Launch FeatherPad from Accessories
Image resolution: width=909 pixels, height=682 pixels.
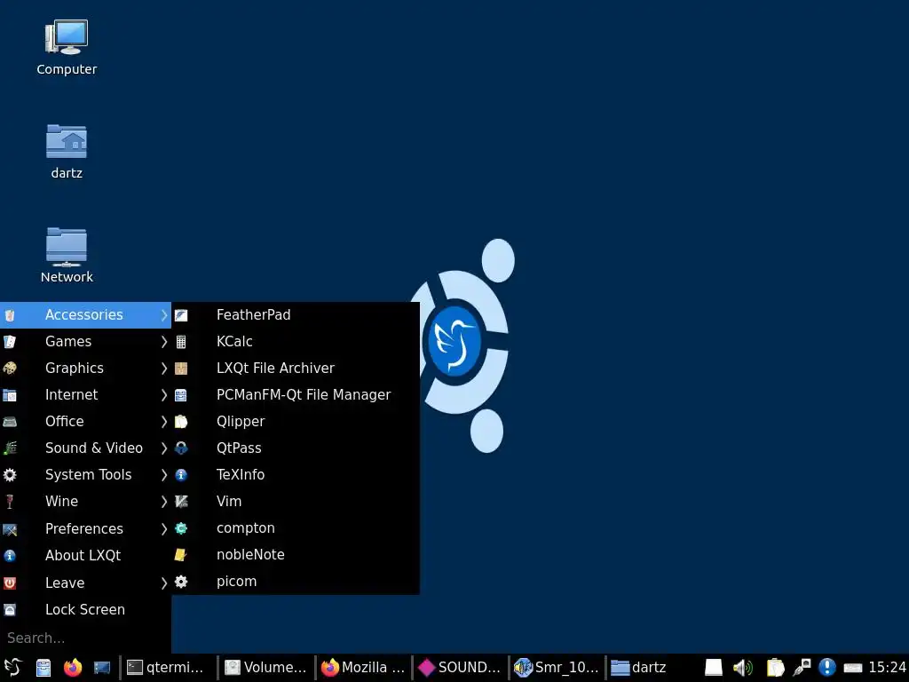pyautogui.click(x=296, y=315)
